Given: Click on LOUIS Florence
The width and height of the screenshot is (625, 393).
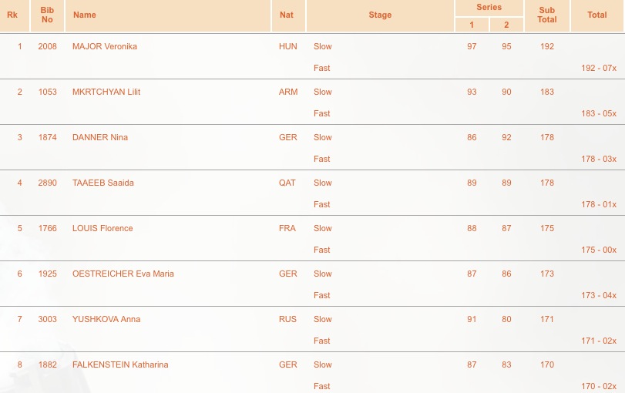Looking at the screenshot, I should pyautogui.click(x=102, y=228).
